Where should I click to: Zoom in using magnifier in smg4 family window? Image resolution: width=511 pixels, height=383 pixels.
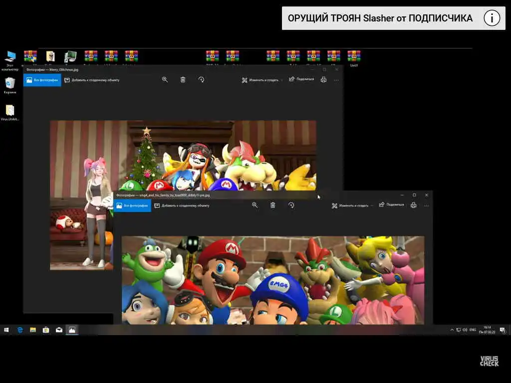(x=255, y=205)
